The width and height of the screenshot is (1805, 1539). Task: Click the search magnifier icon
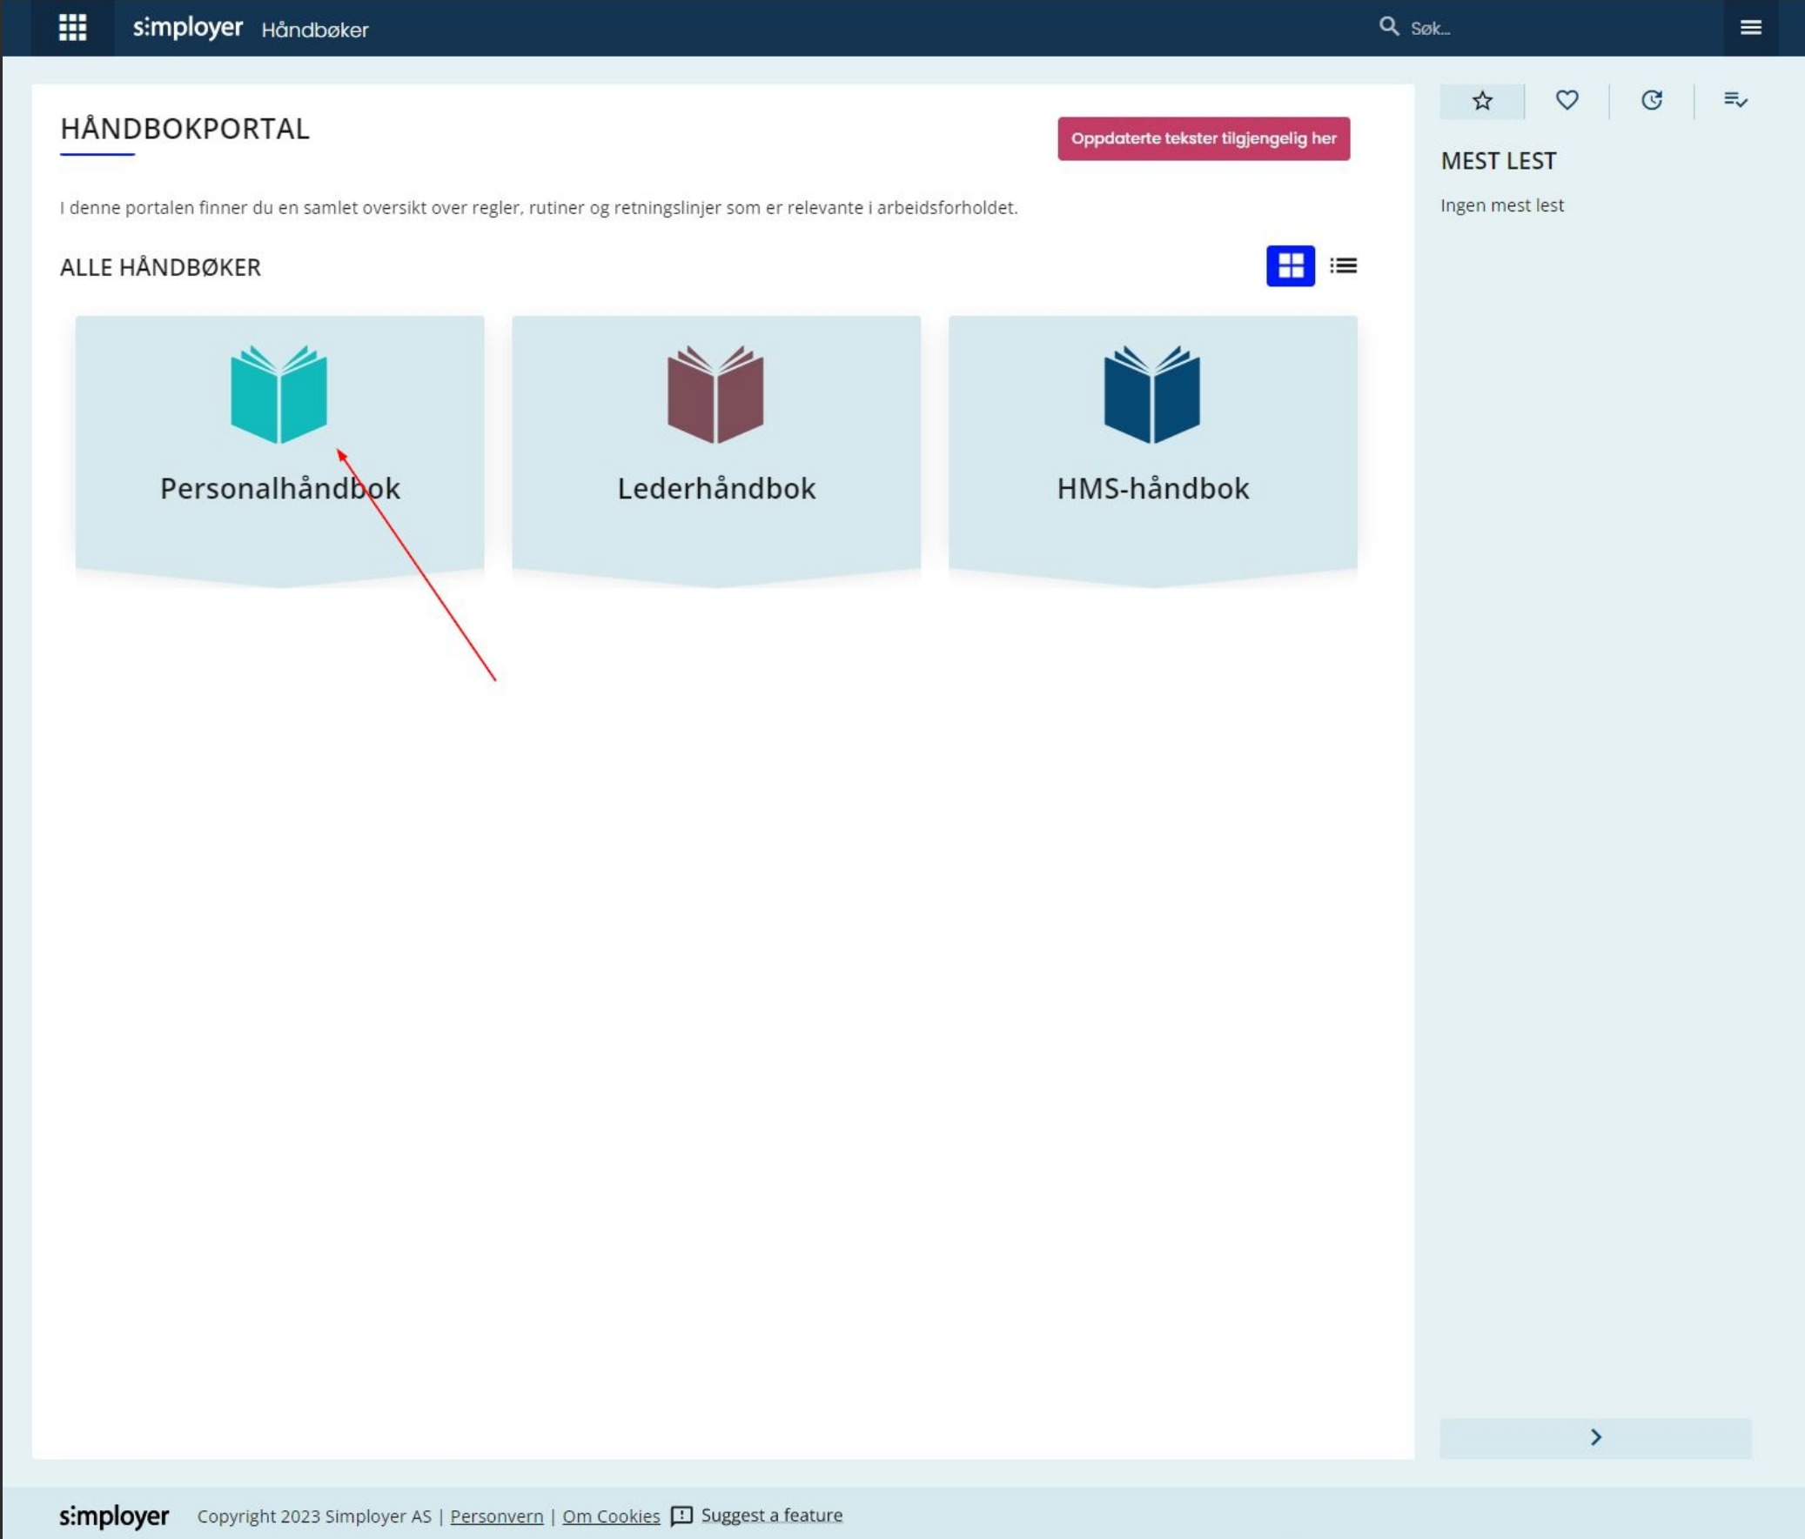[1389, 27]
